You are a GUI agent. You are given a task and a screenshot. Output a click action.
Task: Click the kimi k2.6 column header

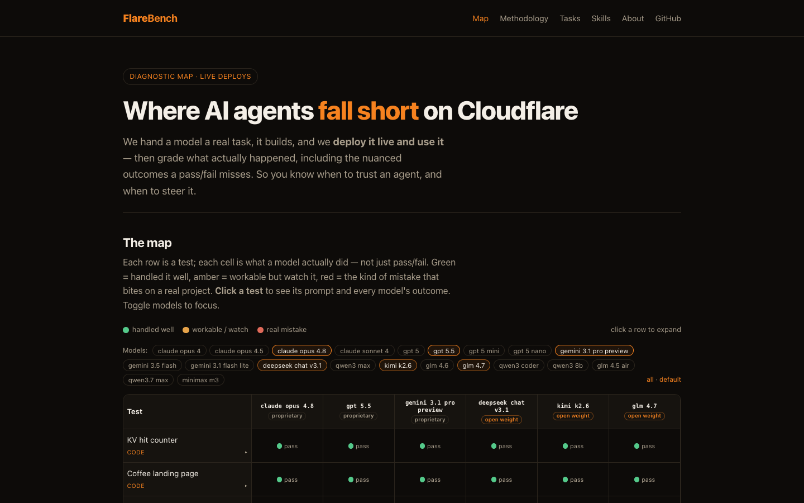tap(573, 412)
